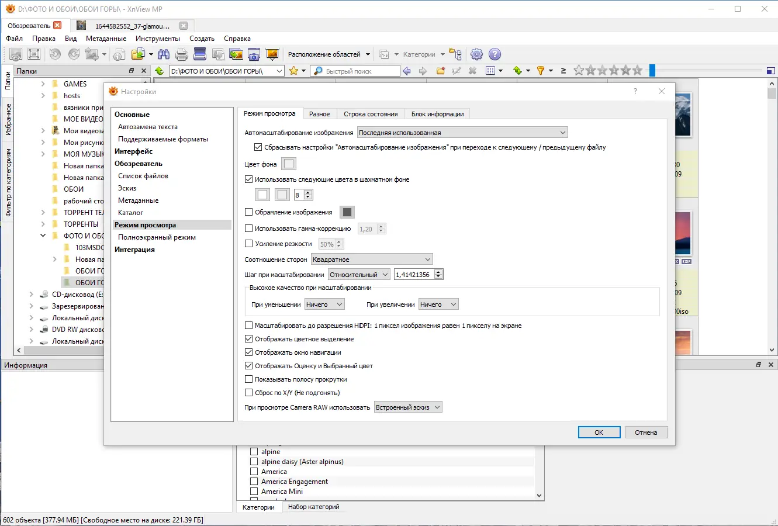The height and width of the screenshot is (526, 778).
Task: Open 'Соотношение сторон' dropdown showing Квадратное
Action: pyautogui.click(x=372, y=259)
